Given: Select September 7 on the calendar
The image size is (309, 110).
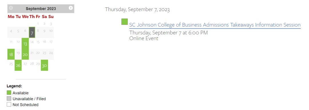Looking at the screenshot, I should click(x=32, y=33).
